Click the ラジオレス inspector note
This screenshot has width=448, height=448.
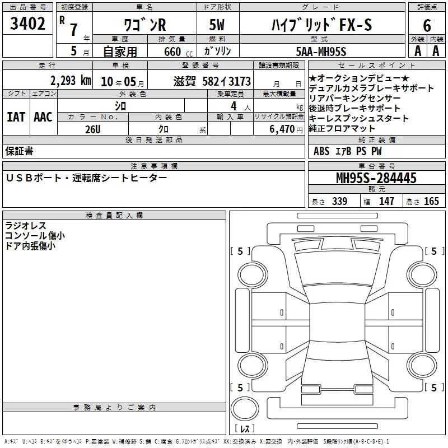click(x=26, y=226)
